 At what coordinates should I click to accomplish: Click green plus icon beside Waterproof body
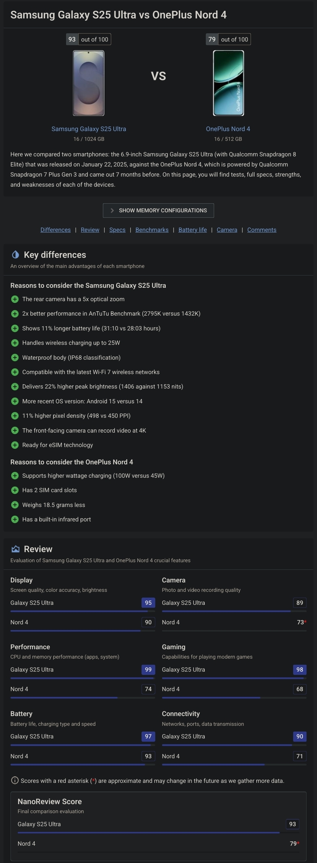[x=15, y=357]
